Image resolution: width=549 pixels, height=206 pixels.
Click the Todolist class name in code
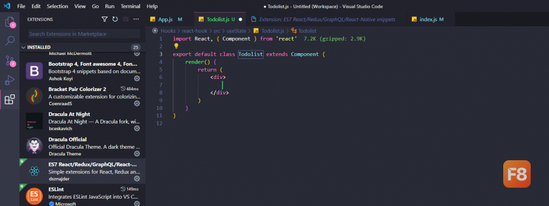point(250,54)
